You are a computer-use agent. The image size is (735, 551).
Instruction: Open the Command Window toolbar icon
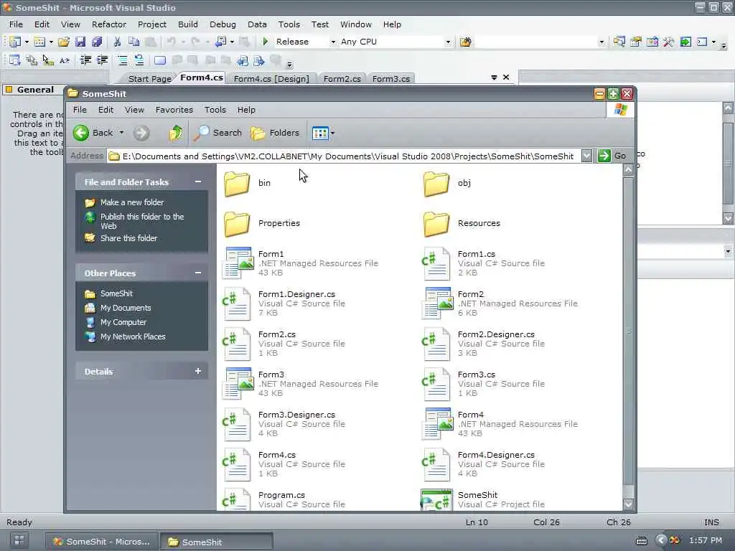tap(702, 42)
